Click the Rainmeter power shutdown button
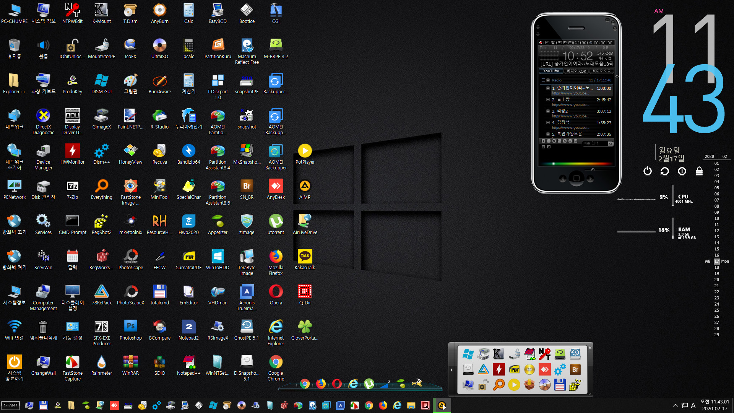The image size is (734, 413). 647,171
